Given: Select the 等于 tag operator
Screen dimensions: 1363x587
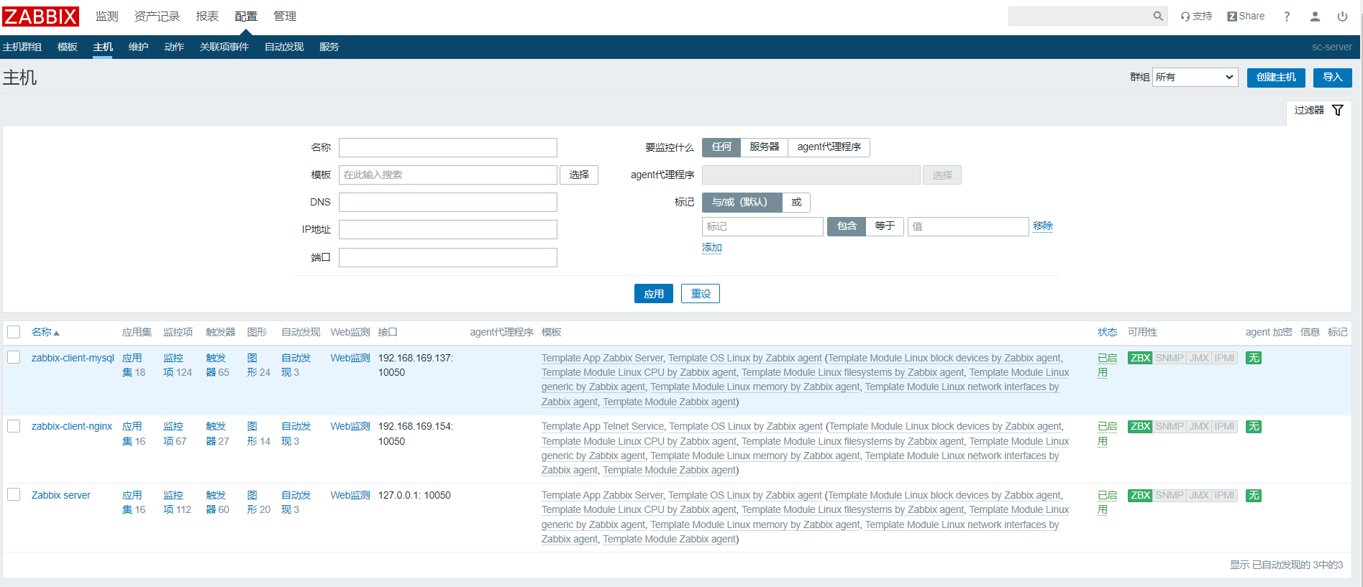Looking at the screenshot, I should coord(885,226).
